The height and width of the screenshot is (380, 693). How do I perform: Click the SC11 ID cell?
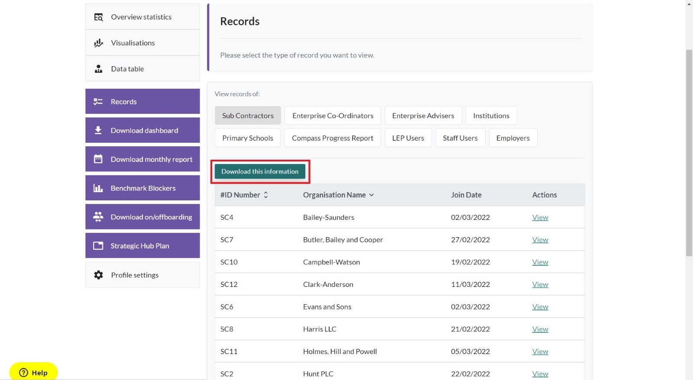(x=229, y=351)
